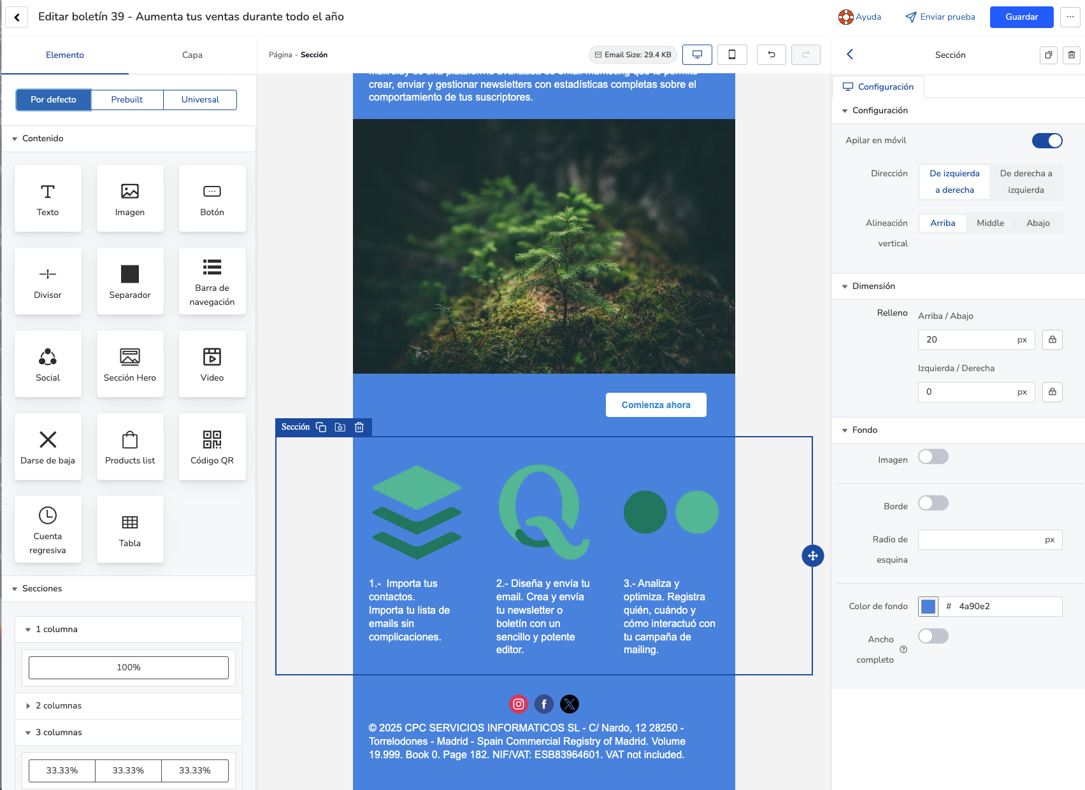Image resolution: width=1085 pixels, height=790 pixels.
Task: Set vertical alignment to Middle
Action: (990, 223)
